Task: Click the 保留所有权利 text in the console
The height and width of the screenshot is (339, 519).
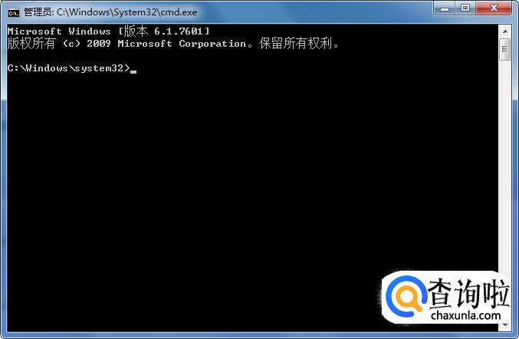Action: pos(296,44)
